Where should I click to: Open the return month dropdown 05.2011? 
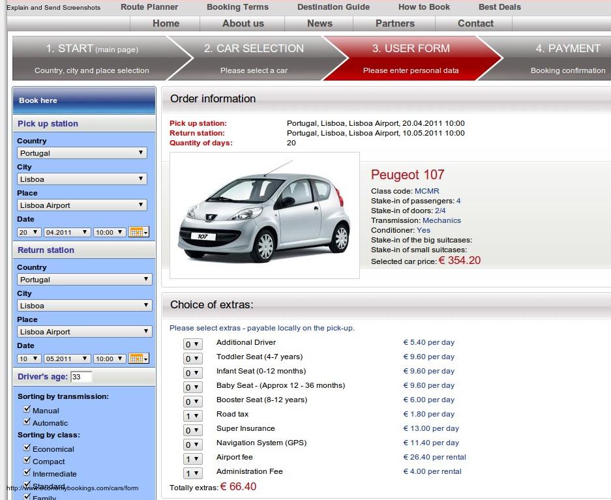click(x=67, y=359)
